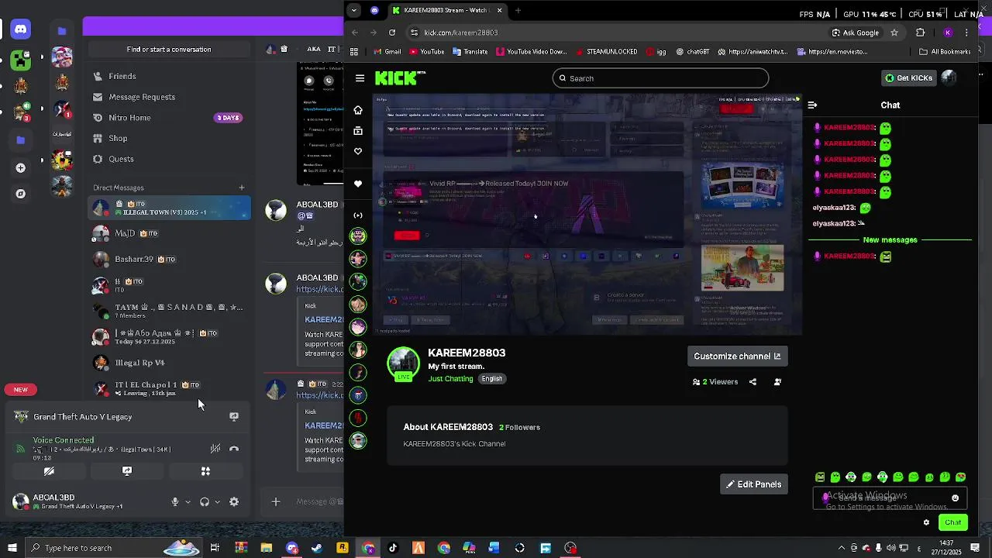Viewport: 992px width, 558px height.
Task: Bookmark this page star icon
Action: click(x=894, y=33)
